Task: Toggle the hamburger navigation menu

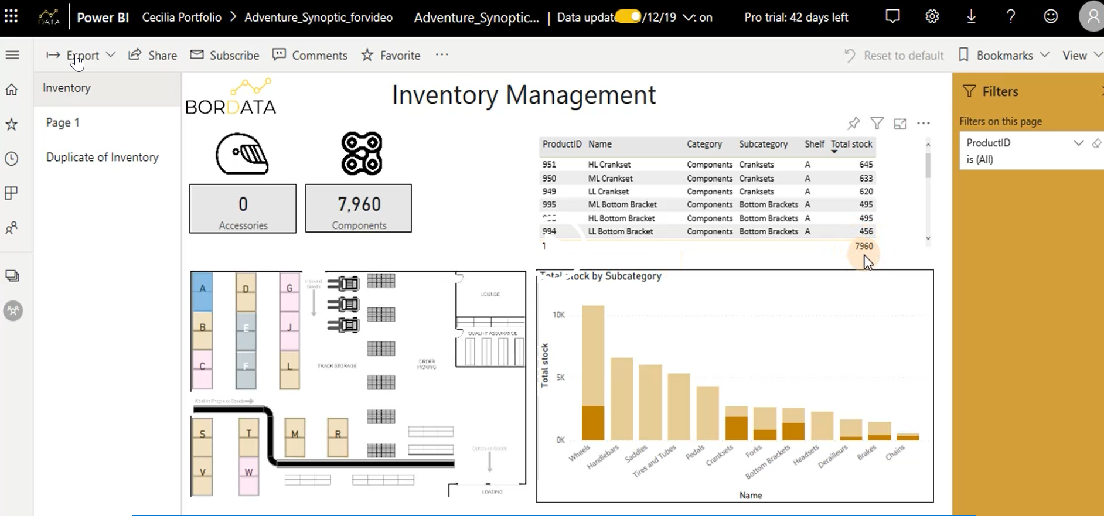Action: pos(12,55)
